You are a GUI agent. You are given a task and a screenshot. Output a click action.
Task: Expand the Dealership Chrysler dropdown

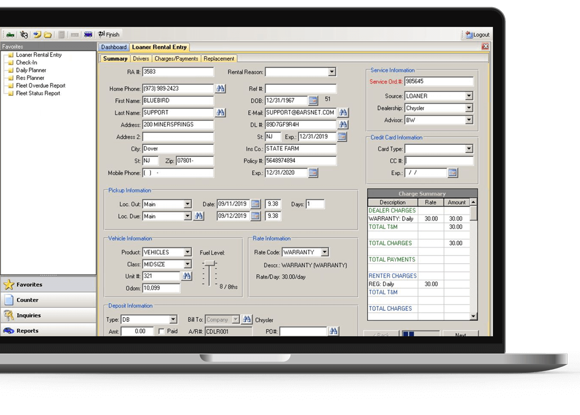(469, 108)
